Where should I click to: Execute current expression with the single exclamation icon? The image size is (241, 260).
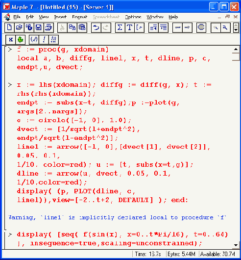pos(44,40)
